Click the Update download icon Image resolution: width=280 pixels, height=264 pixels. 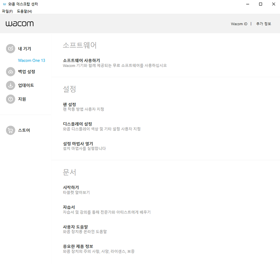tap(10, 86)
